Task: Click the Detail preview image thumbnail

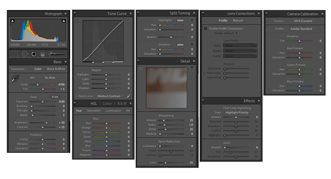Action: pyautogui.click(x=166, y=88)
